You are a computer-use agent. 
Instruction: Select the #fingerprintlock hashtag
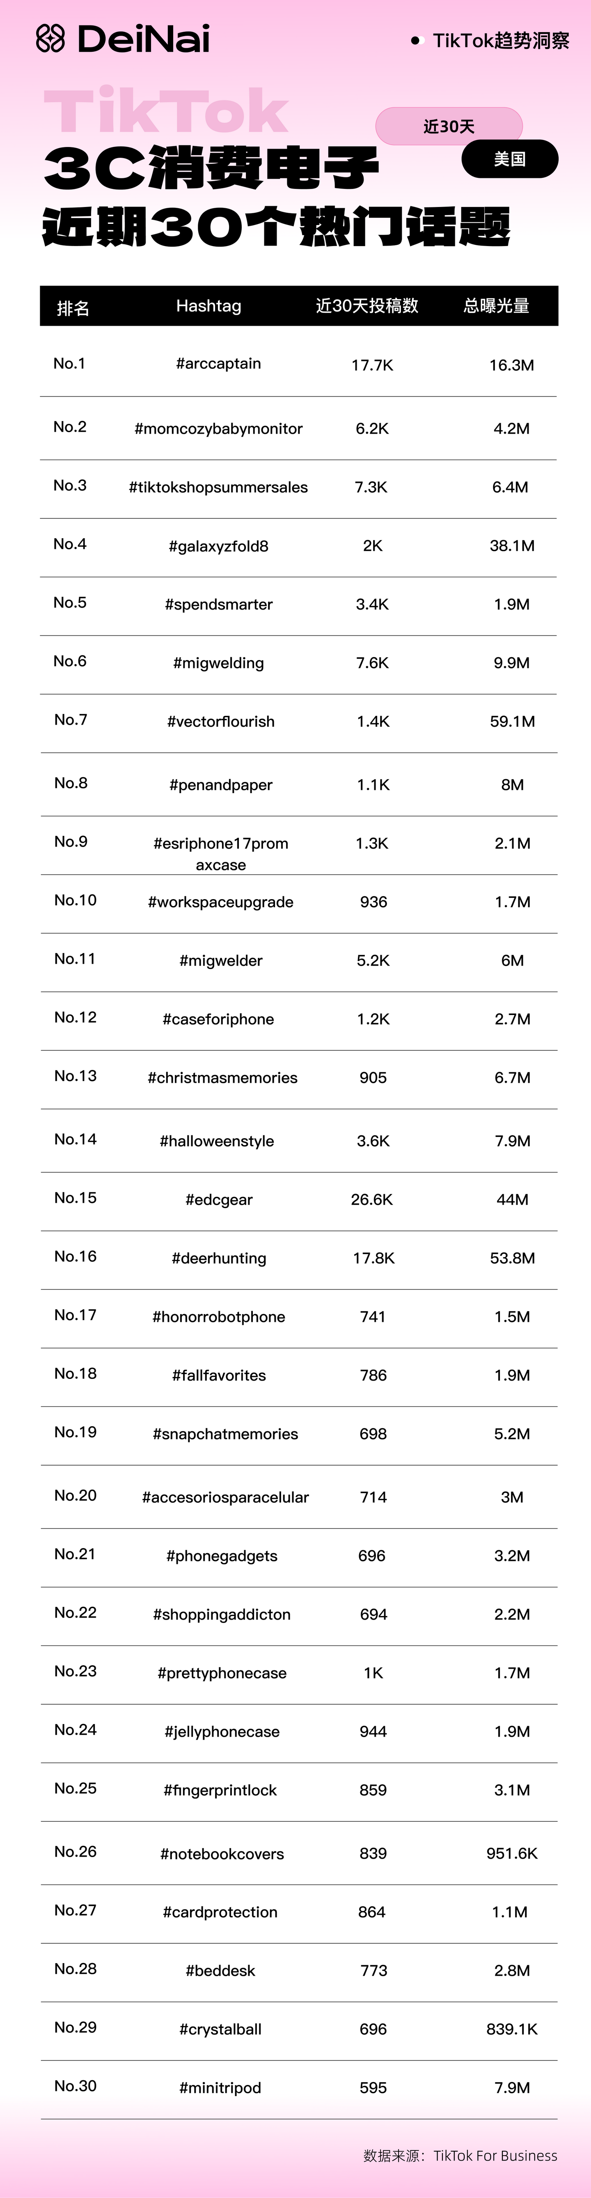click(x=220, y=1790)
